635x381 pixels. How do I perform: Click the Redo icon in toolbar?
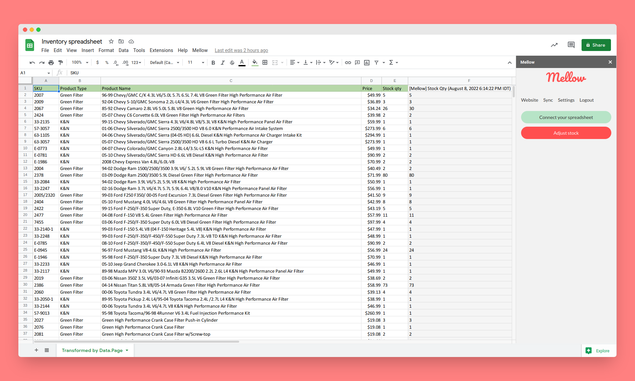tap(42, 63)
